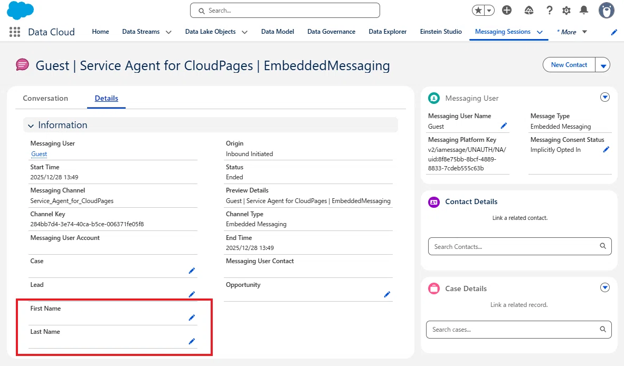The width and height of the screenshot is (624, 366).
Task: Expand Data Lake Objects menu chevron
Action: [245, 32]
